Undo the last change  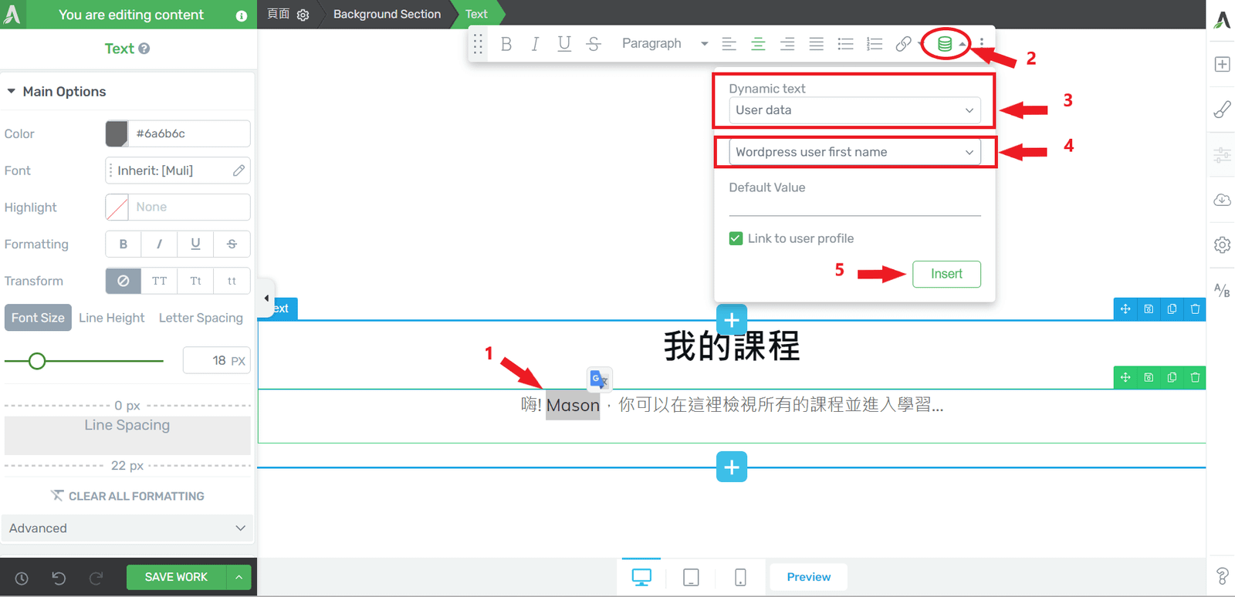click(59, 578)
